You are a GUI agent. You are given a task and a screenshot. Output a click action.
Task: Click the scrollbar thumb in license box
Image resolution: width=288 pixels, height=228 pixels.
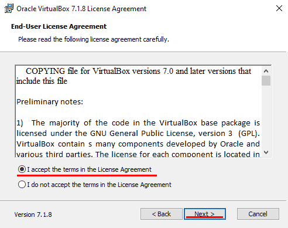click(266, 81)
